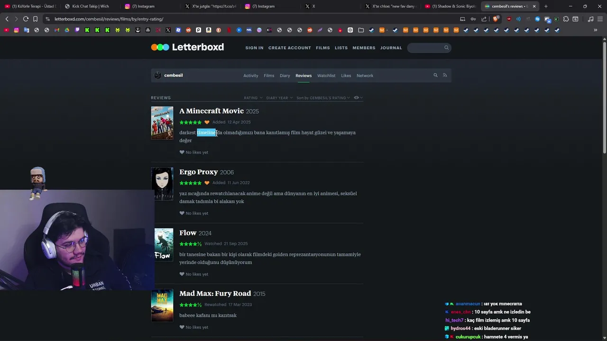Click like heart under Mad Max: Fury Road review
The height and width of the screenshot is (341, 607).
point(182,327)
